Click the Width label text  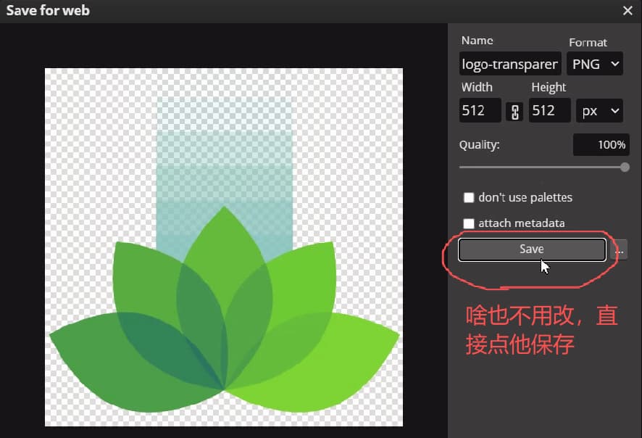coord(477,87)
